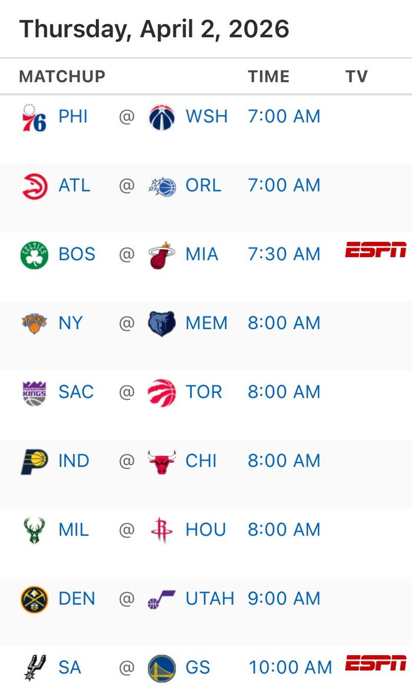Click the 8:00 AM IND-CHI game time
The height and width of the screenshot is (695, 412).
[x=284, y=461]
